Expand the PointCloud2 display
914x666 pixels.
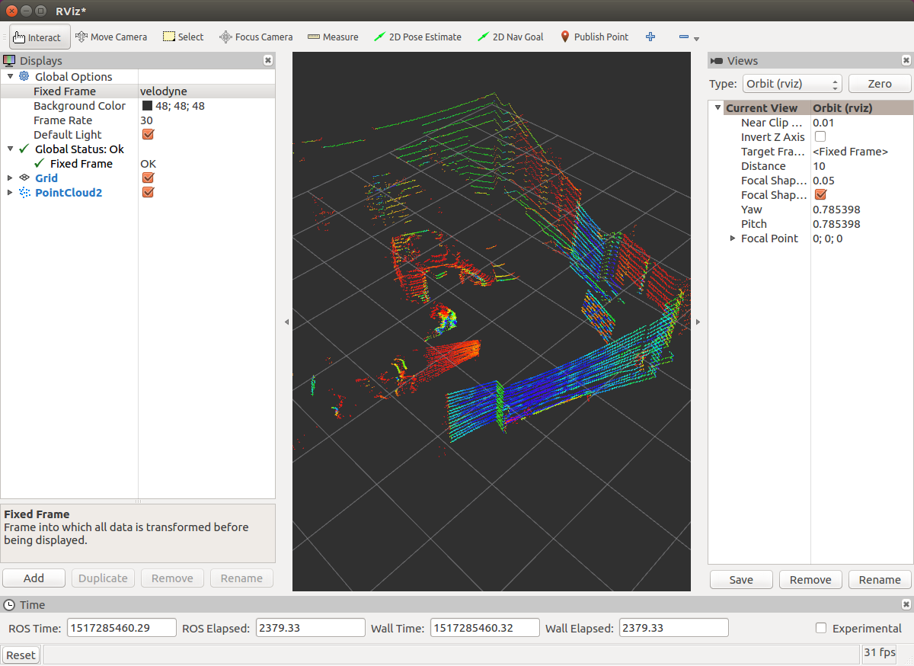(x=11, y=192)
